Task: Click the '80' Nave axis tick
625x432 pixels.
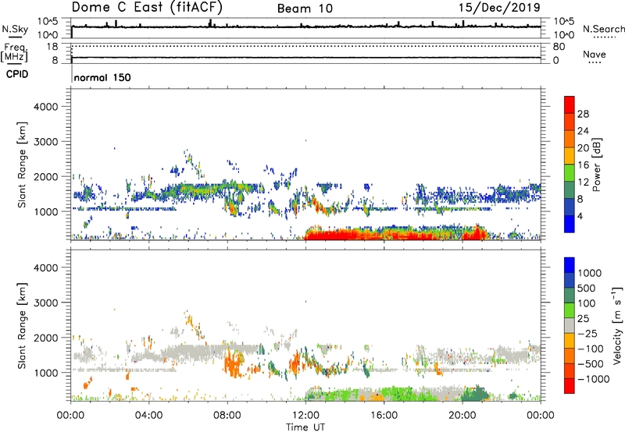Action: pos(559,47)
